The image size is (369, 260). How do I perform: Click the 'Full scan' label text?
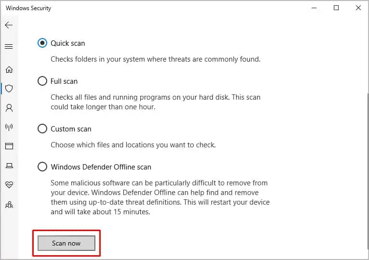tap(64, 81)
